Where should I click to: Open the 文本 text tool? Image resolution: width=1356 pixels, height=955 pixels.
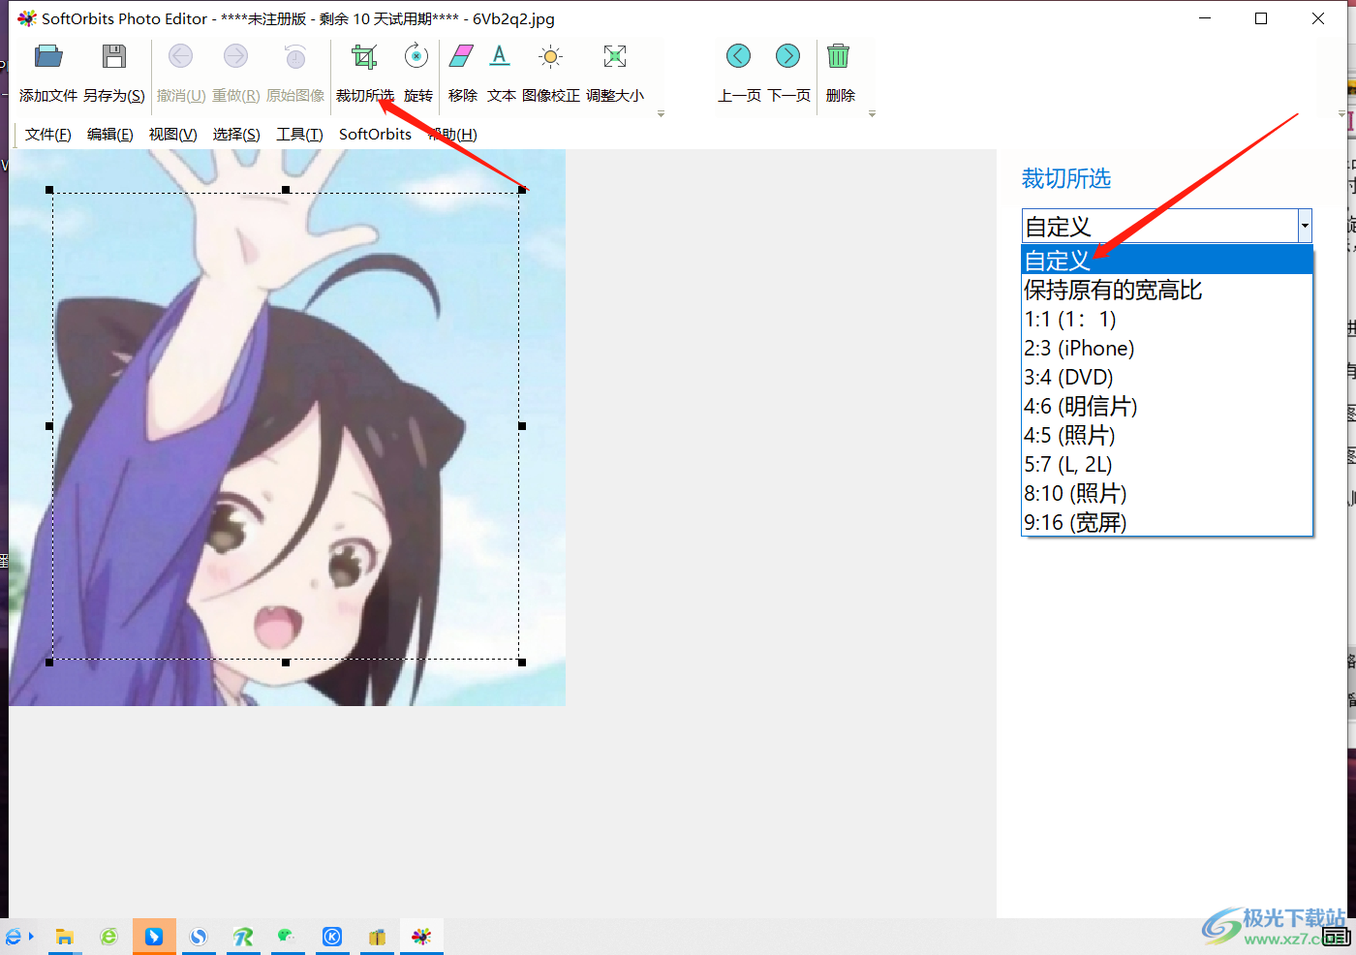point(501,73)
